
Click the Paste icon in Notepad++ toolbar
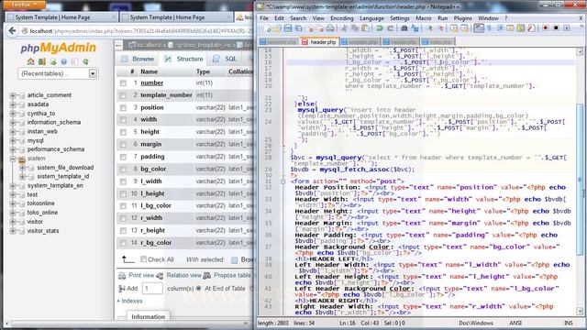coord(365,28)
